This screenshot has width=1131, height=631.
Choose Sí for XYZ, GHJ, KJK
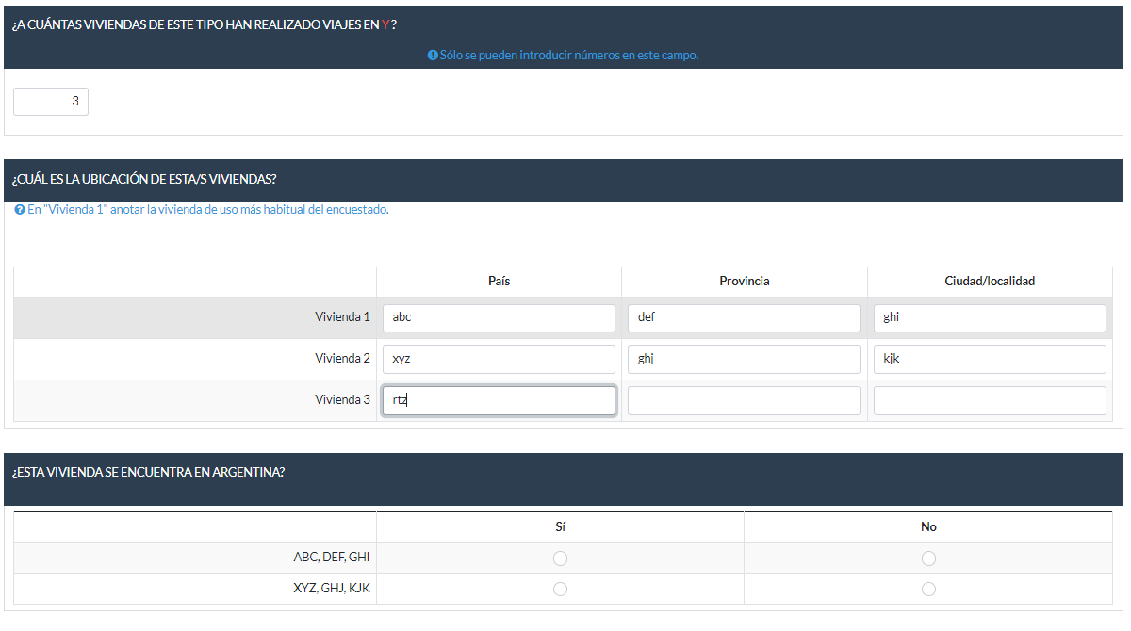(x=560, y=589)
